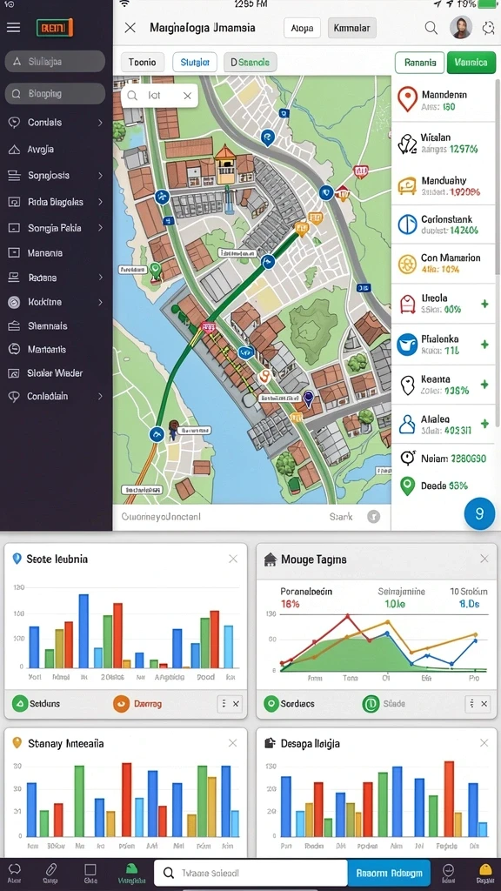The image size is (501, 891).
Task: Expand the Songia Pakla sidebar chevron
Action: pyautogui.click(x=100, y=228)
